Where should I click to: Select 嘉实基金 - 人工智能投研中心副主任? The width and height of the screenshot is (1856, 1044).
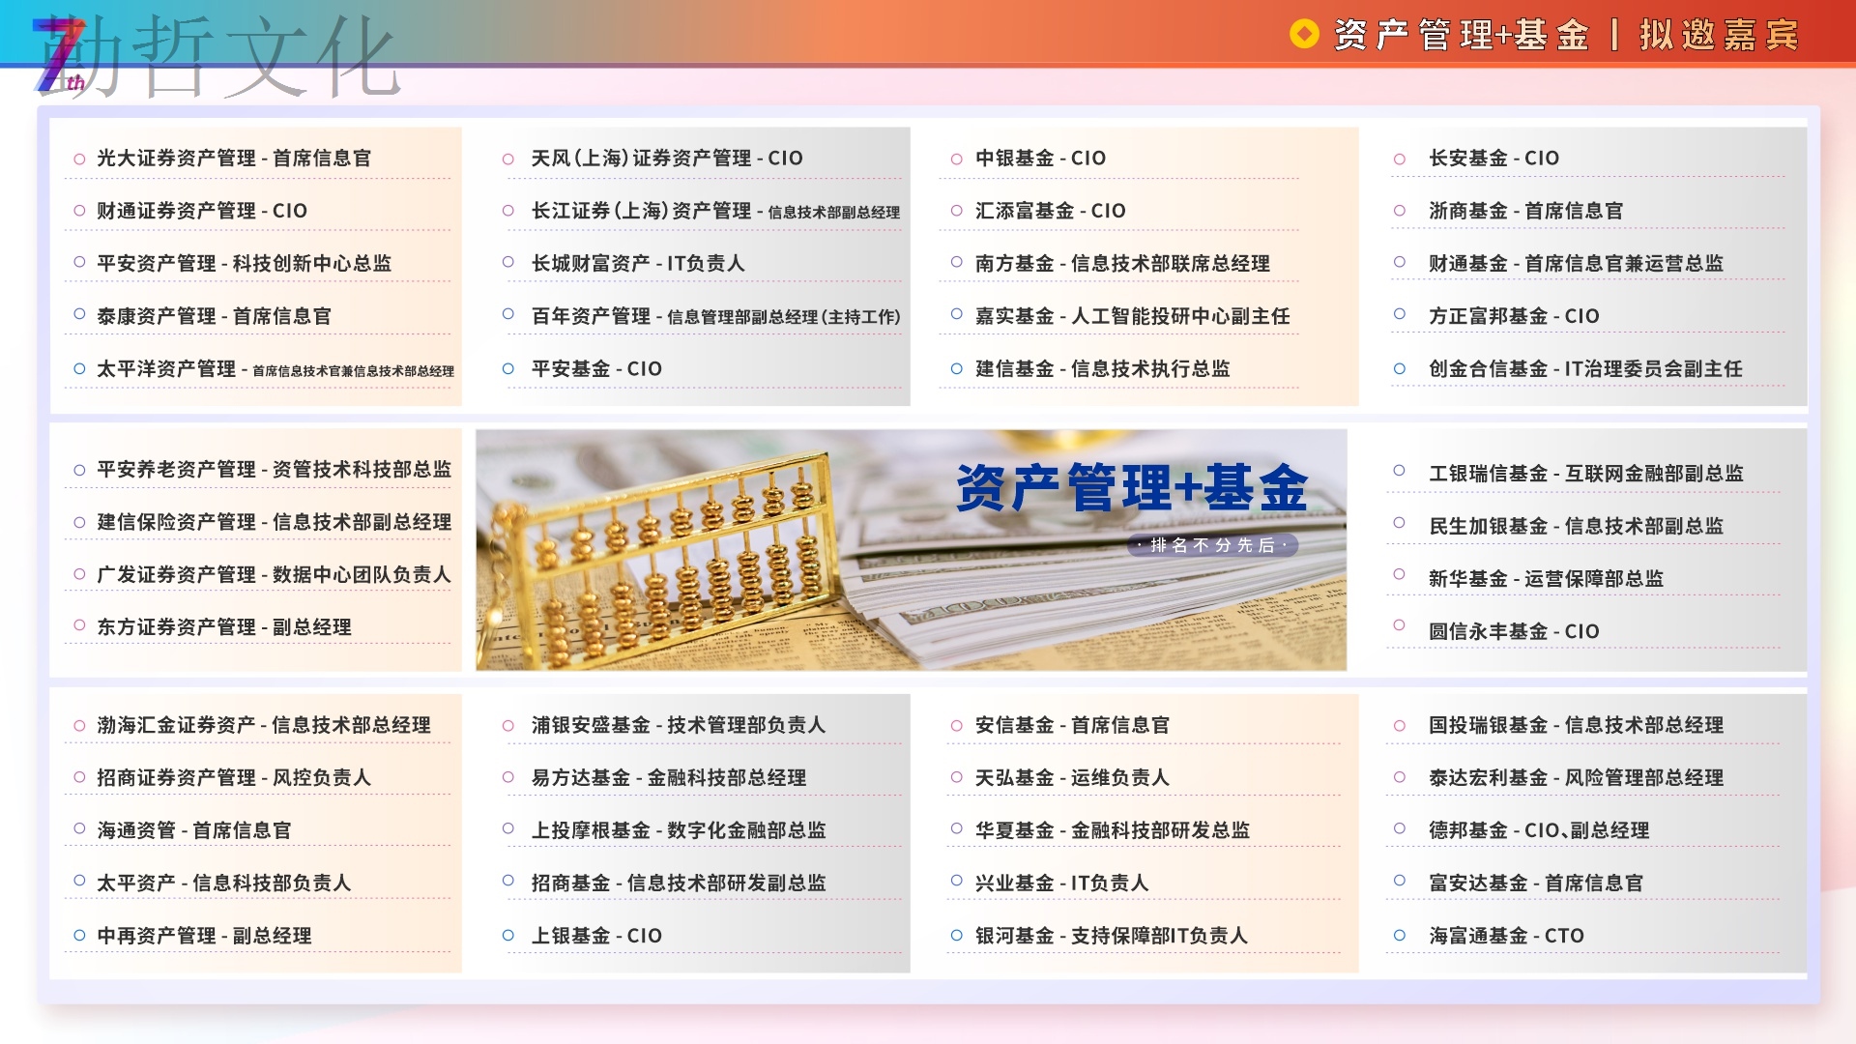coord(1132,316)
